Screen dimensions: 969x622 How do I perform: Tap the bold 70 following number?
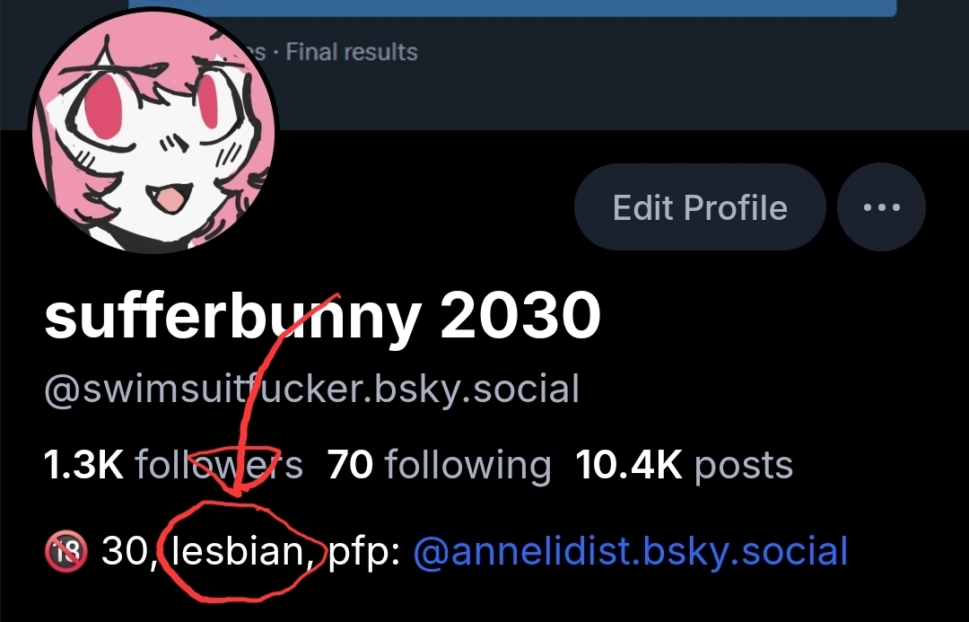click(x=350, y=464)
